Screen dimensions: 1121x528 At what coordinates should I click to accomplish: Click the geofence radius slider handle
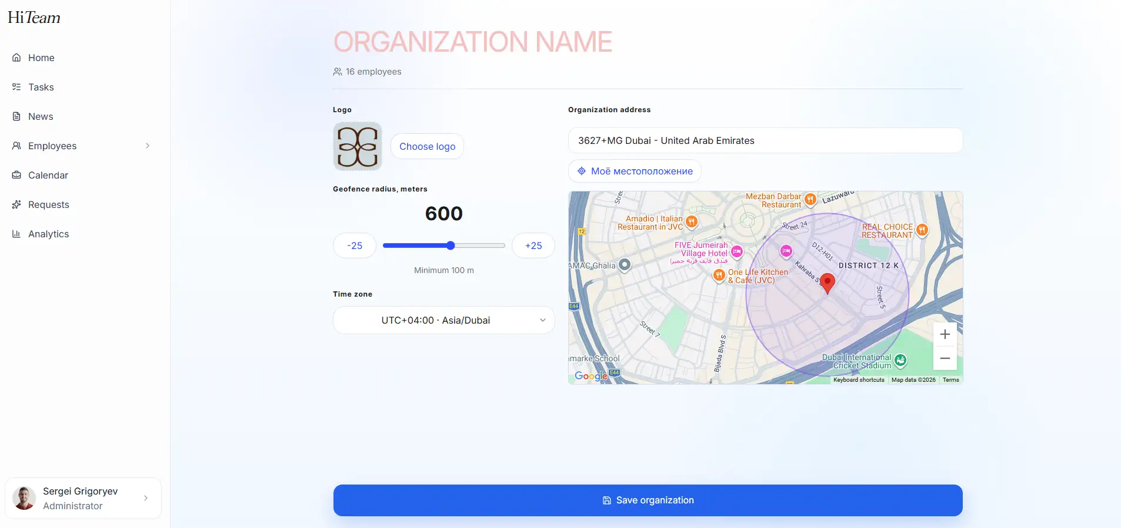tap(451, 245)
